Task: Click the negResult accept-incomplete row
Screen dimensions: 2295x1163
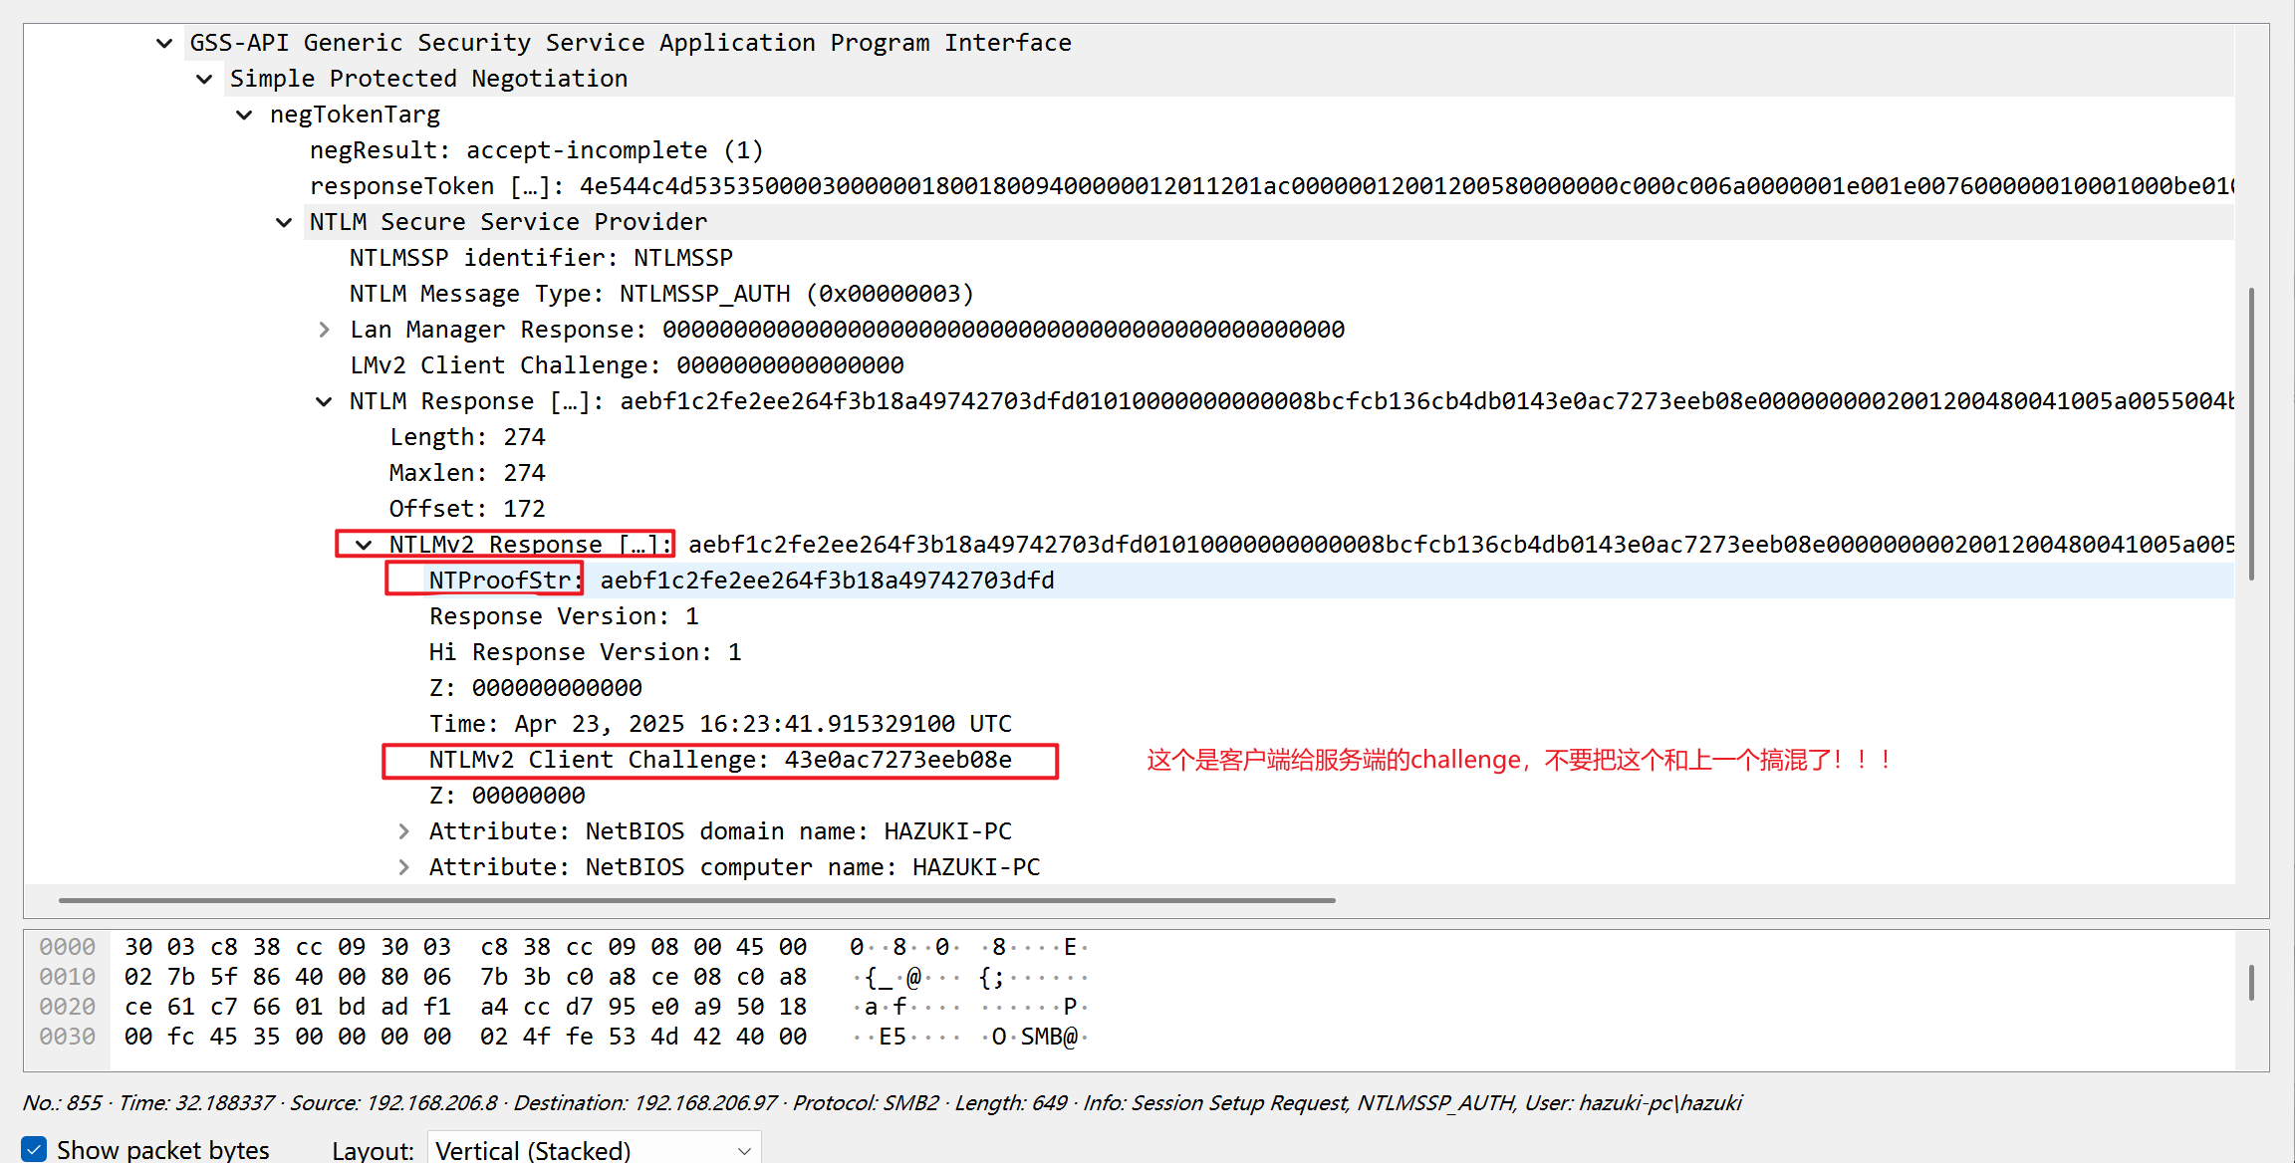Action: (536, 150)
